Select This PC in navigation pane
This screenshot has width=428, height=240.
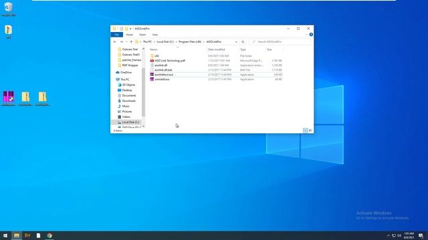[125, 79]
